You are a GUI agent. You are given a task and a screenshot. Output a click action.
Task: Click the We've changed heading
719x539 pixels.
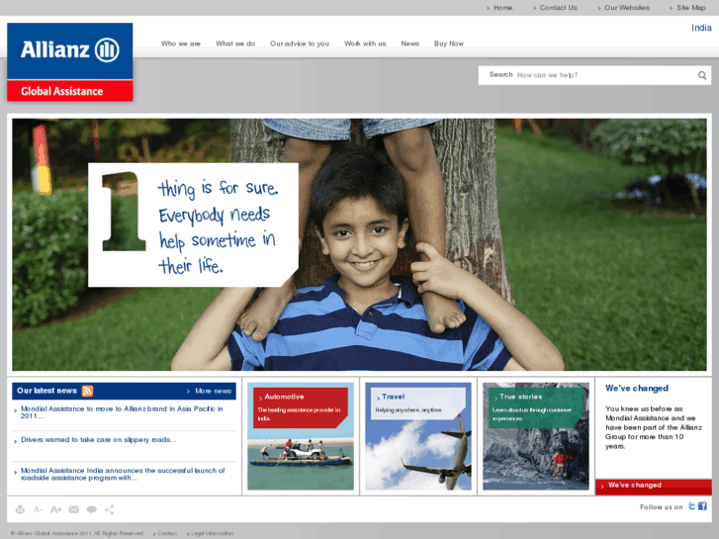pos(637,388)
